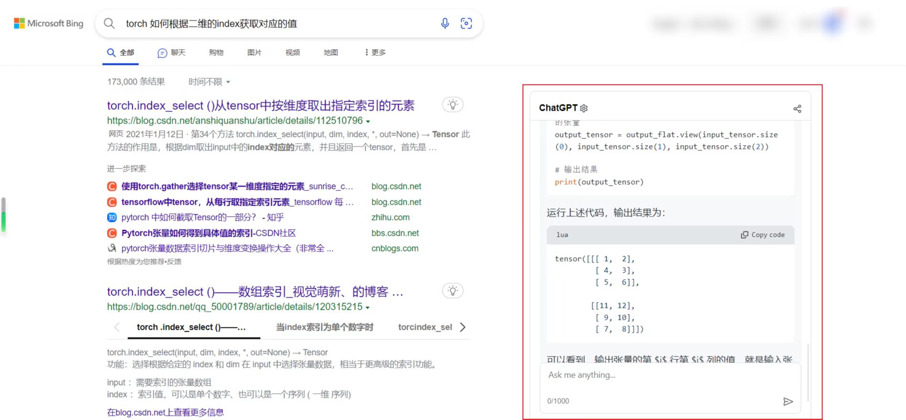The image size is (906, 420).
Task: Click bbs.csdn.net source text
Action: click(x=395, y=233)
